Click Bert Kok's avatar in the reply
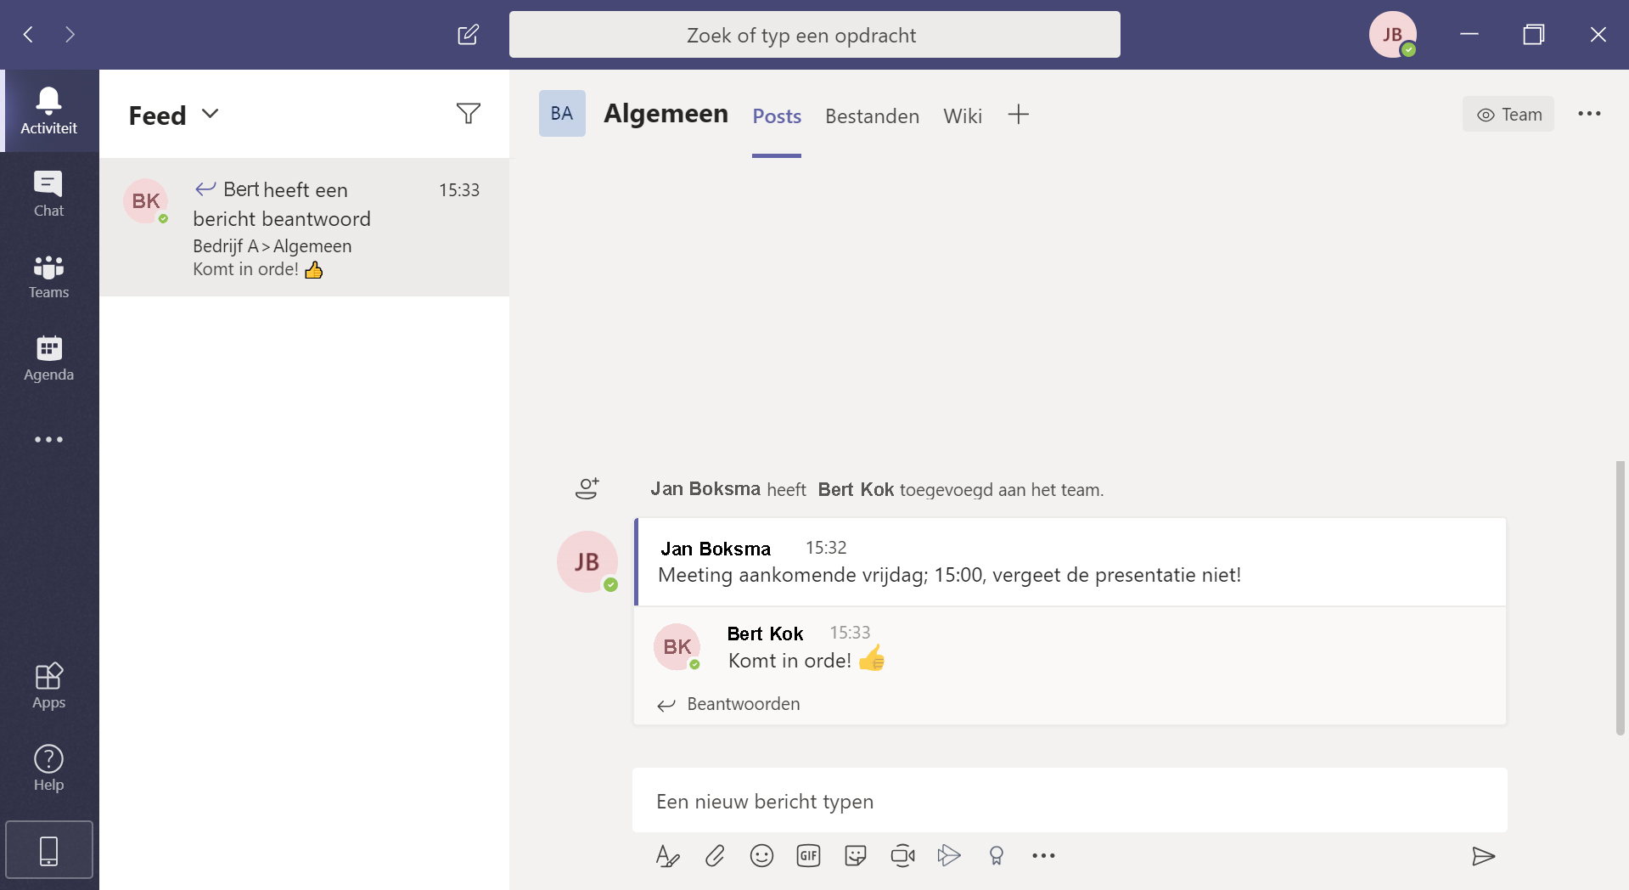Screen dimensions: 1629x890 pyautogui.click(x=677, y=646)
